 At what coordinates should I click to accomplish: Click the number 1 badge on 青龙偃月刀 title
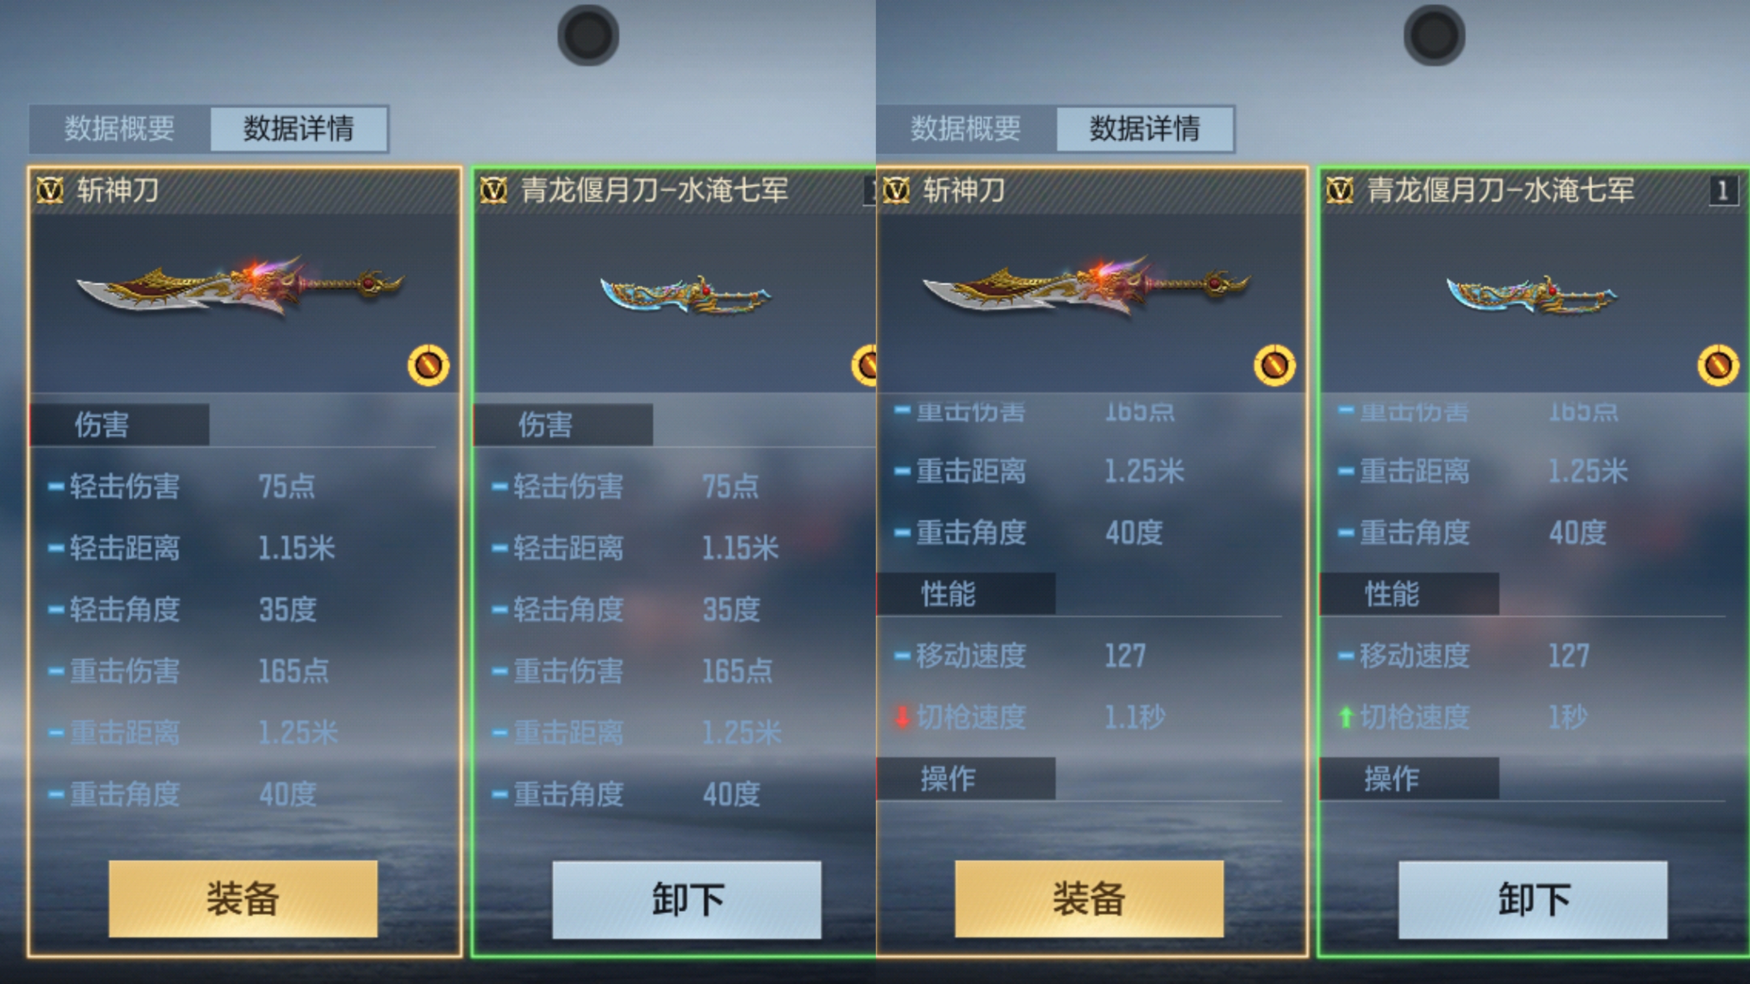[x=1723, y=191]
